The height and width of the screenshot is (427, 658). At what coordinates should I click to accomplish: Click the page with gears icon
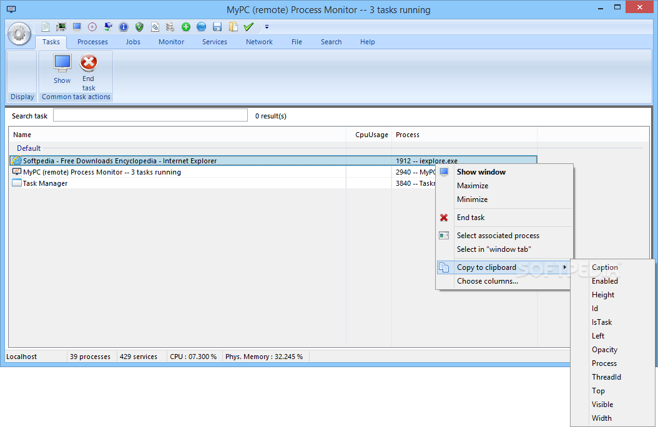(155, 27)
